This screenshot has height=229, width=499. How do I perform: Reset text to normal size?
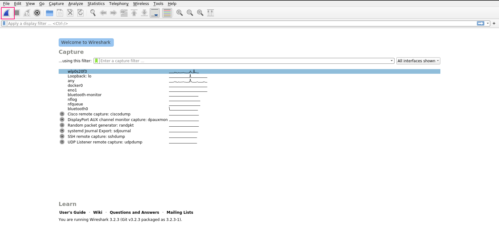point(200,13)
